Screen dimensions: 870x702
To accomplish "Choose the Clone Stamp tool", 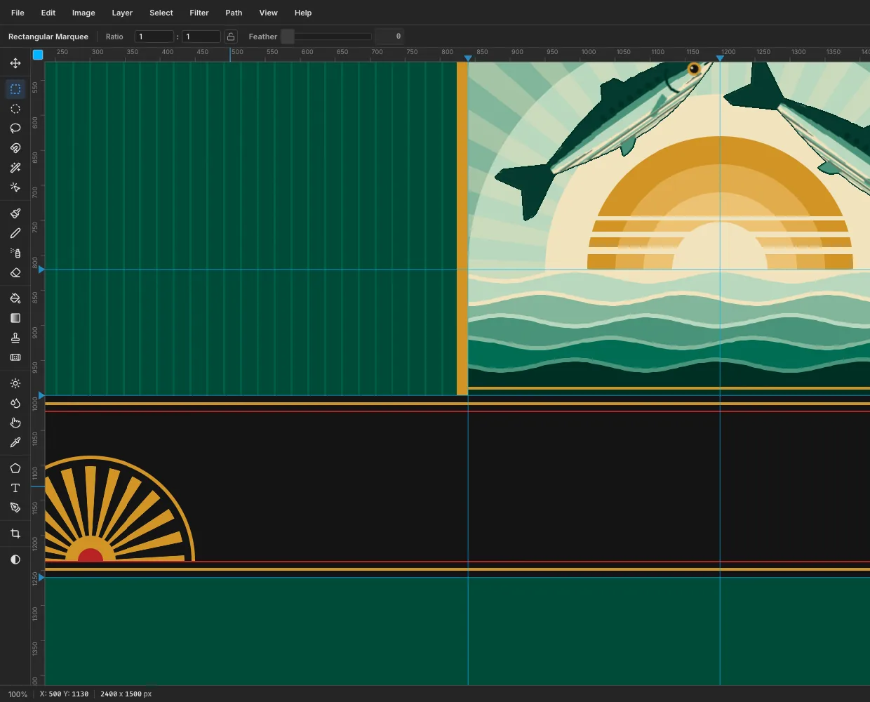I will [x=15, y=338].
